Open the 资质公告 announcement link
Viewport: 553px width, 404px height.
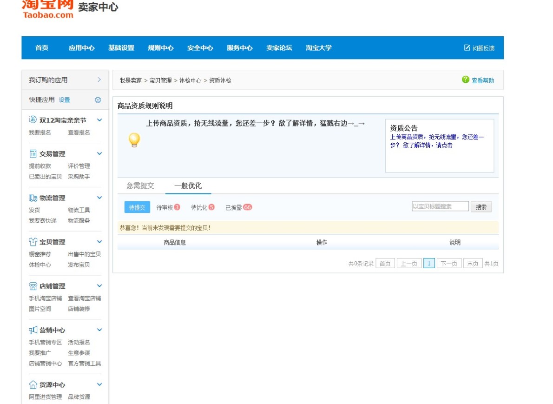437,141
